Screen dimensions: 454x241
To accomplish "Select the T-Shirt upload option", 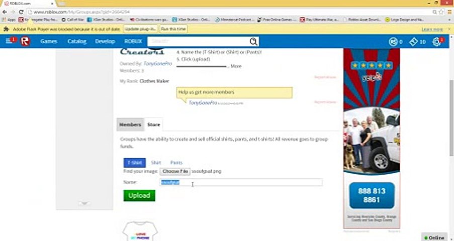I will 135,163.
